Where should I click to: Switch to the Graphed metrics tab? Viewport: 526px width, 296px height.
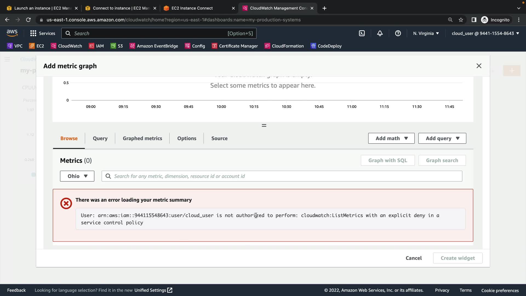click(142, 138)
